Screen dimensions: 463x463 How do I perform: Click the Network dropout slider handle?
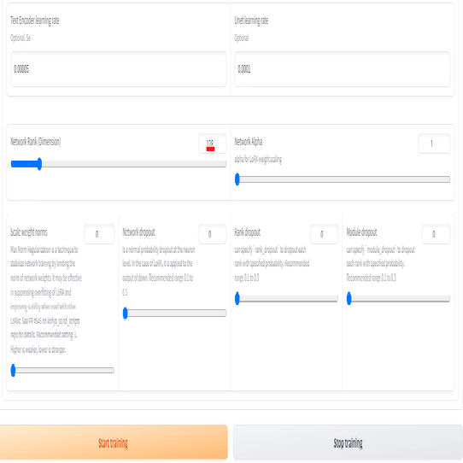pos(126,313)
